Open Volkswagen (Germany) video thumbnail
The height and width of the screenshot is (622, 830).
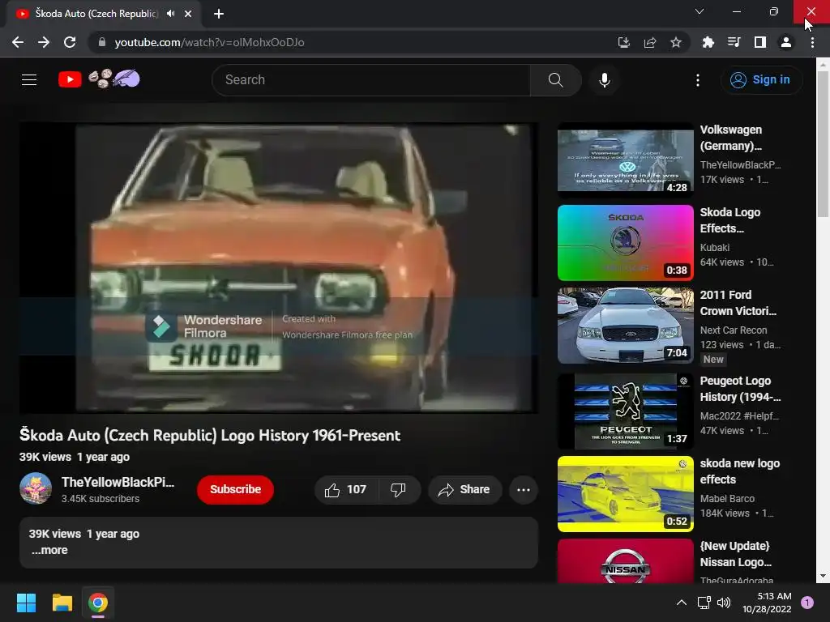click(x=625, y=161)
